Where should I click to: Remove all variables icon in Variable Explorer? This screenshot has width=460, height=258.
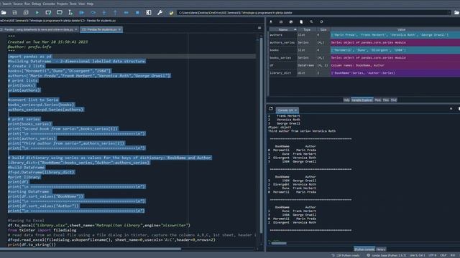tap(301, 21)
